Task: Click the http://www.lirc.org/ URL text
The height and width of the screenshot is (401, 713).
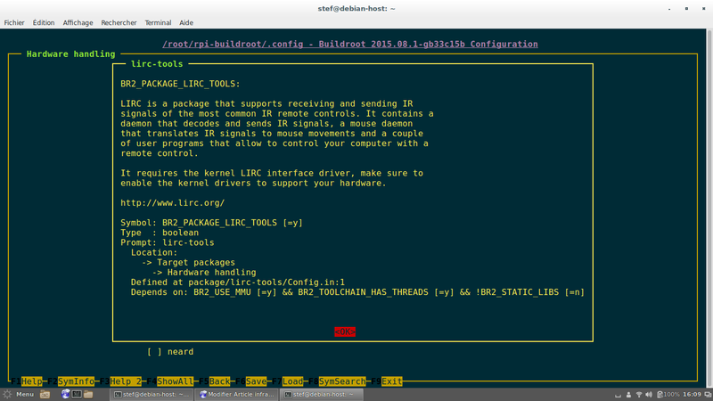Action: 172,203
